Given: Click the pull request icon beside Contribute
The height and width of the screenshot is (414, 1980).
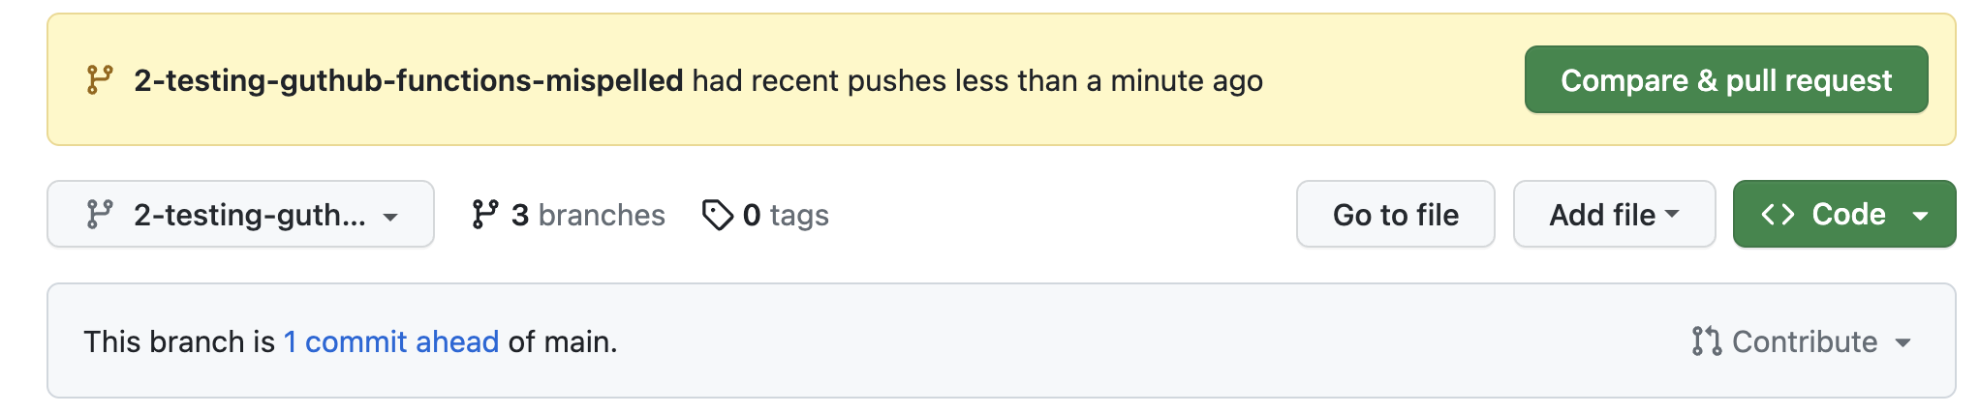Looking at the screenshot, I should pos(1706,341).
